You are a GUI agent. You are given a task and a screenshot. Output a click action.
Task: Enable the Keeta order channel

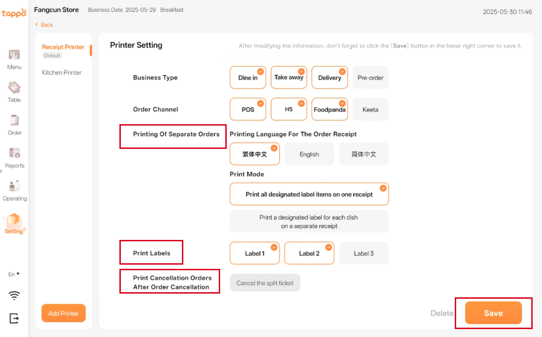370,110
